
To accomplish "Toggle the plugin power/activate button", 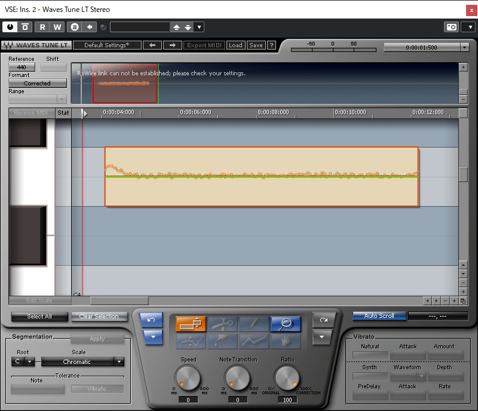I will click(10, 27).
